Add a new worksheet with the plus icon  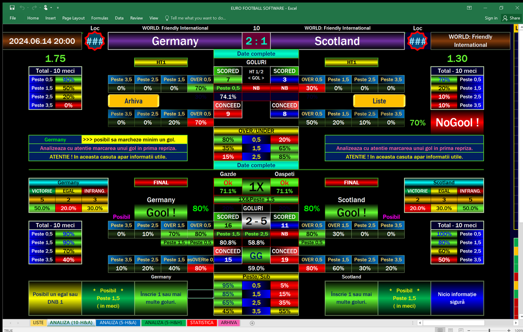point(251,322)
